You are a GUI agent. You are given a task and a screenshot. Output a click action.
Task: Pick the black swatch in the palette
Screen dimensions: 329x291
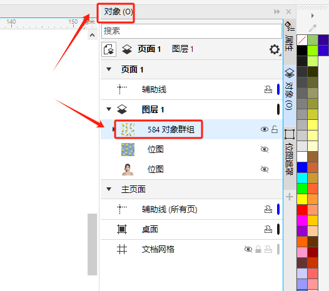pyautogui.click(x=302, y=51)
